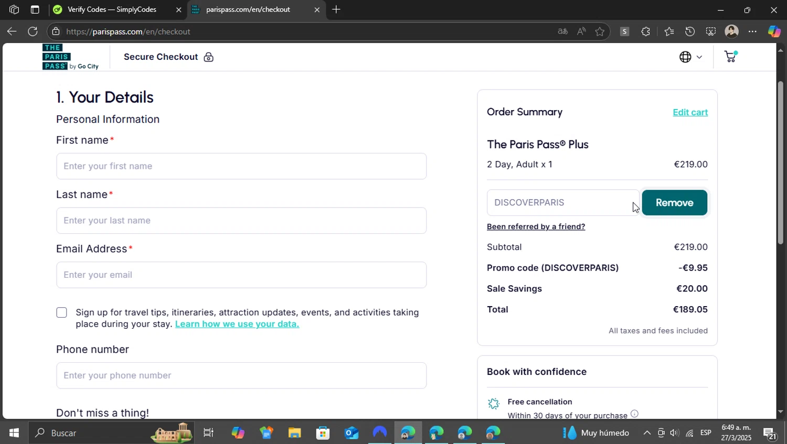The width and height of the screenshot is (787, 444).
Task: Open the screenshot tool icon
Action: (x=711, y=31)
